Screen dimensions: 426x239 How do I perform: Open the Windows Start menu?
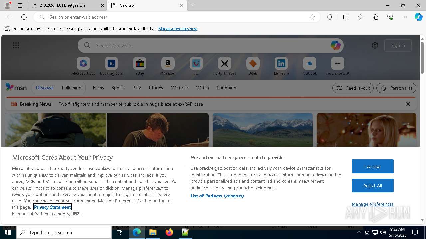pos(8,232)
